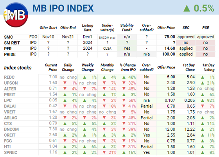Click LPC's green up arrow for 92% first day
The height and width of the screenshot is (157, 219).
[203, 100]
